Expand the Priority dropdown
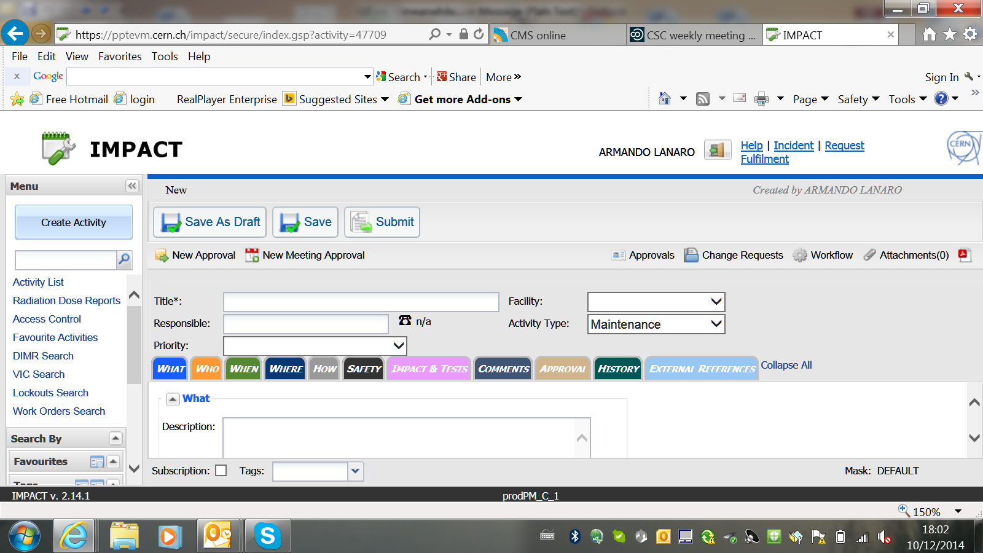 315,346
